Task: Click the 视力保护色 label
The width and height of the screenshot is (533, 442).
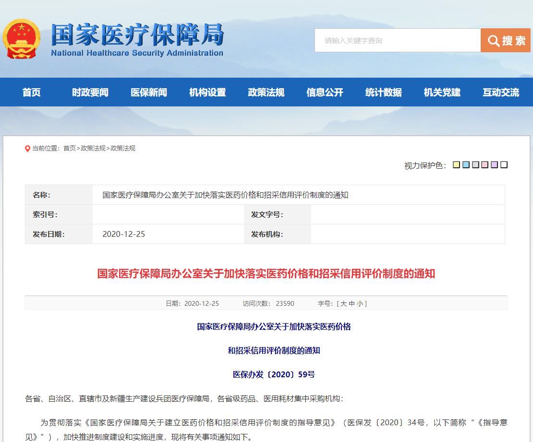Action: [425, 165]
